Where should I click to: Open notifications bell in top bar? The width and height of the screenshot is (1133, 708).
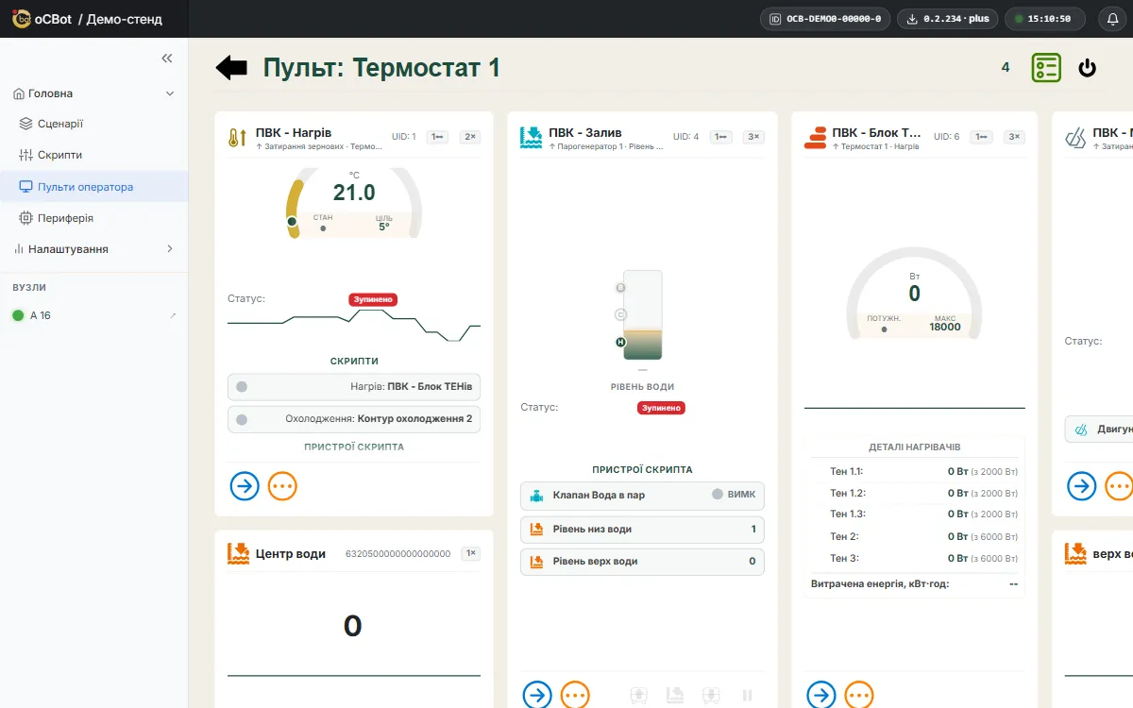coord(1112,19)
